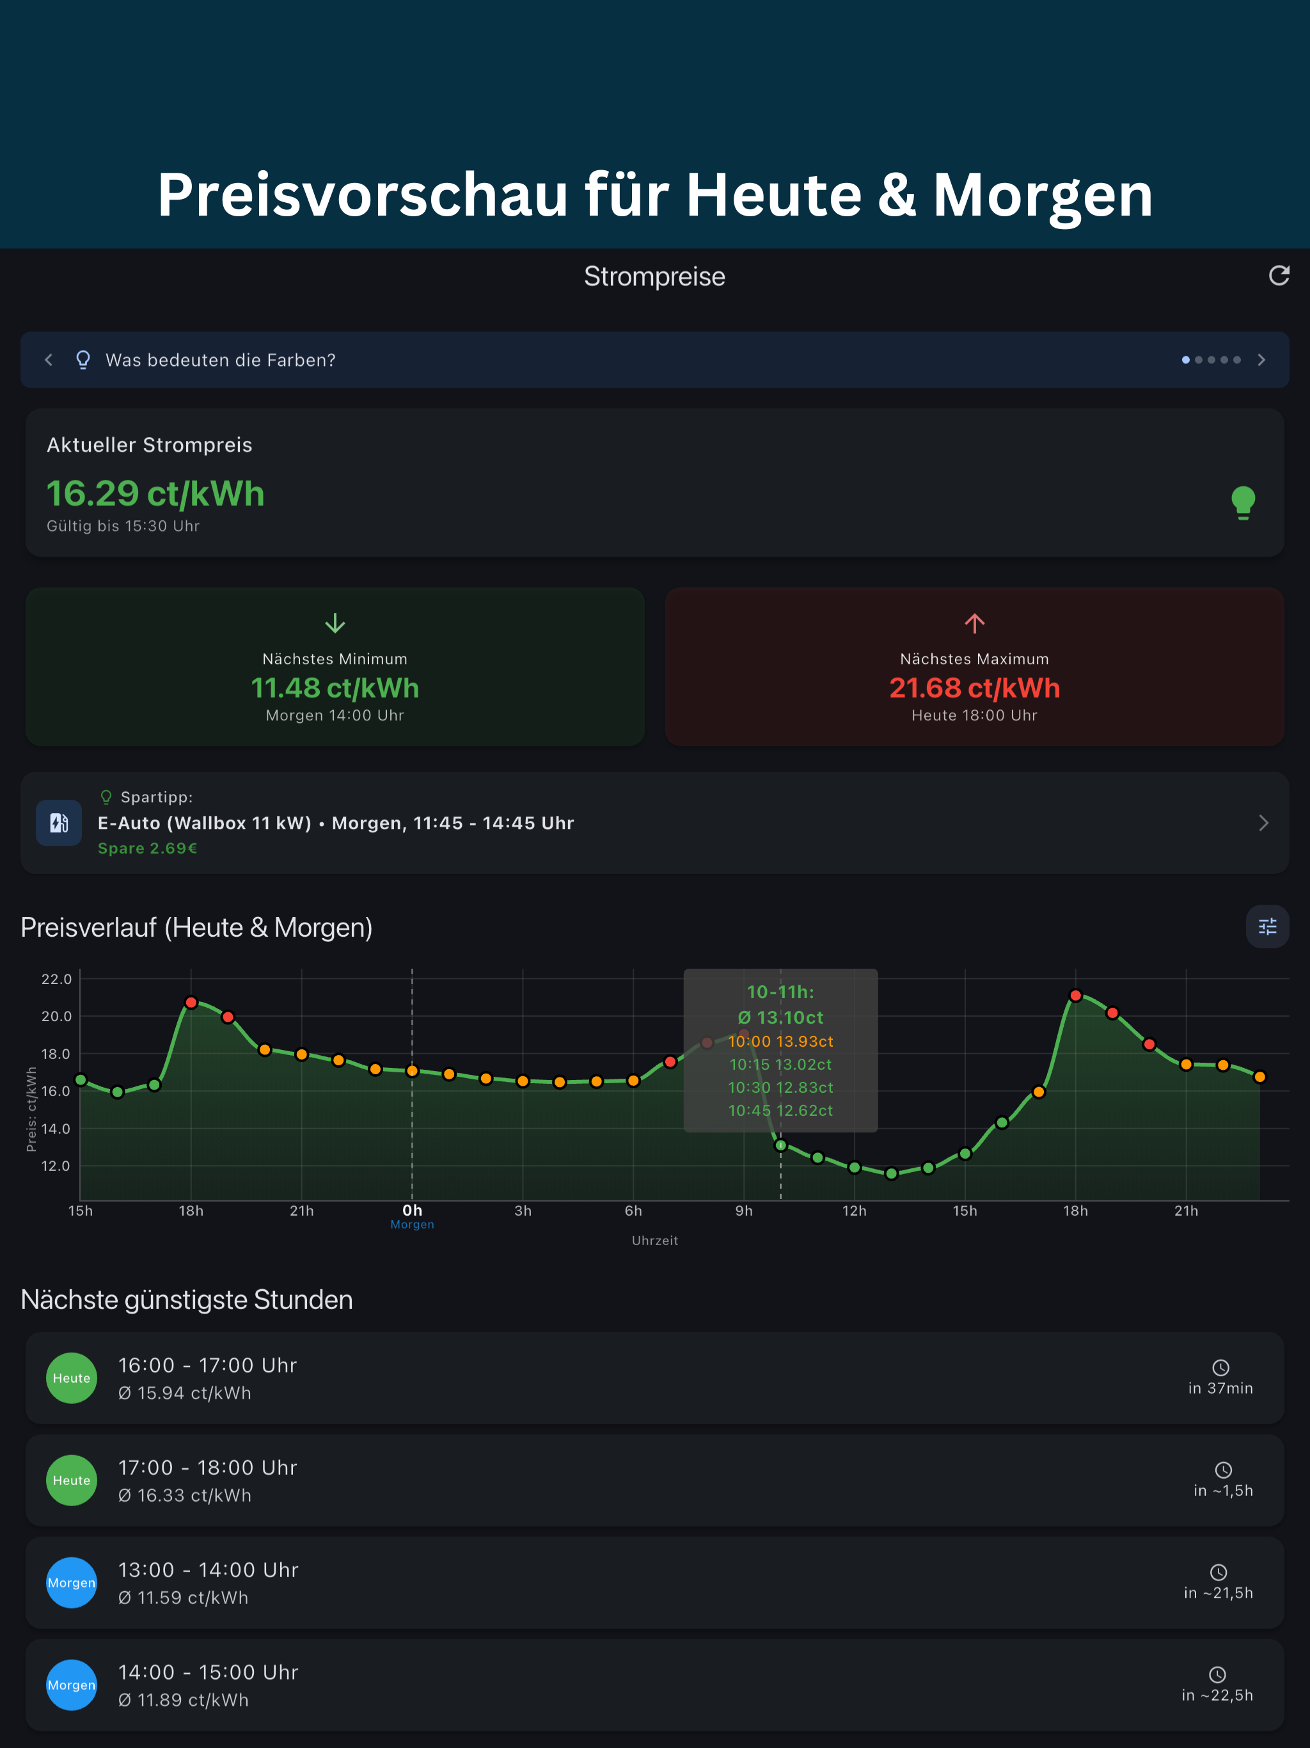This screenshot has width=1310, height=1748.
Task: Tap the 16.29 ct/kWh current price
Action: (x=155, y=494)
